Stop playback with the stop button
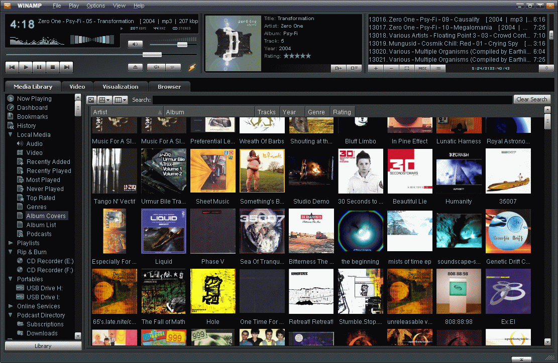558x363 pixels. pyautogui.click(x=53, y=67)
